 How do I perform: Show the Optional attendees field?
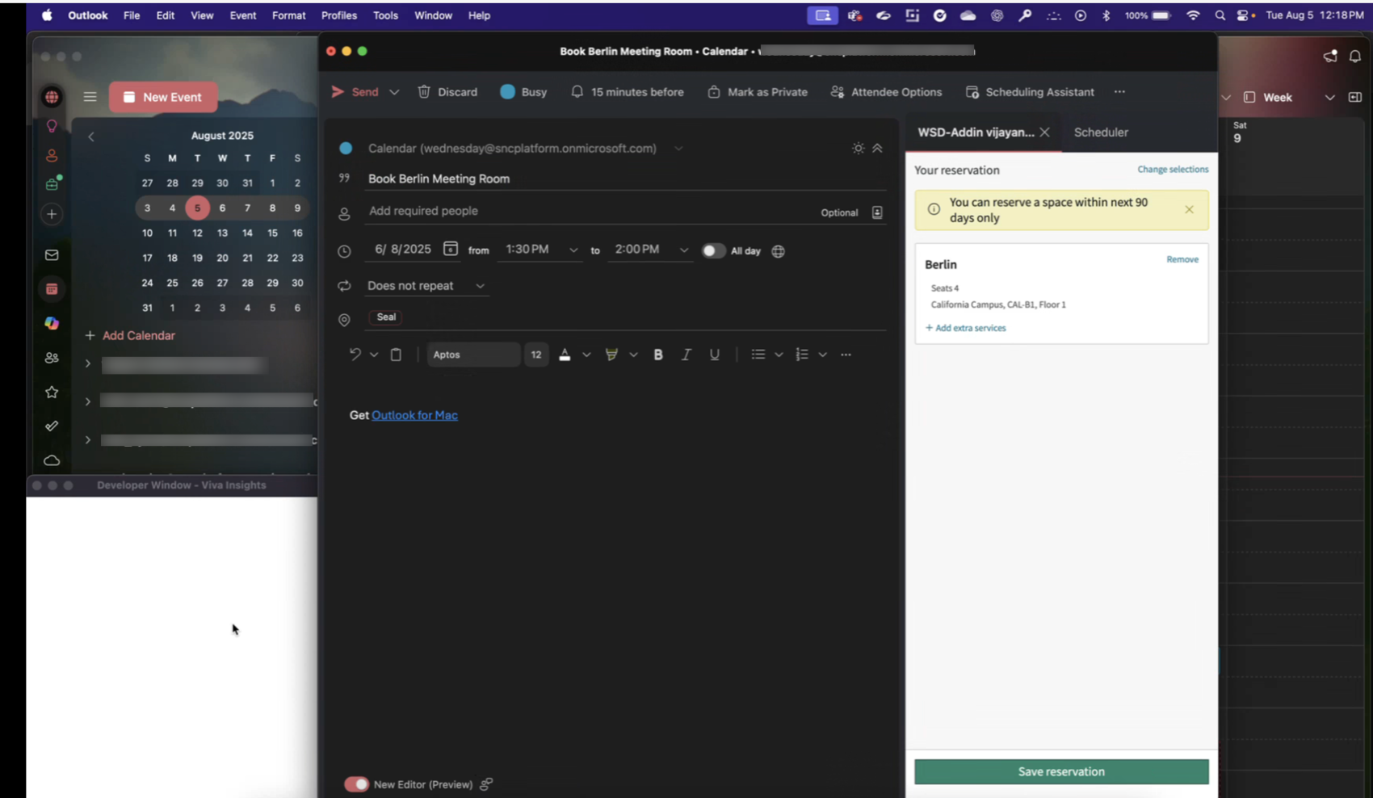pyautogui.click(x=839, y=212)
